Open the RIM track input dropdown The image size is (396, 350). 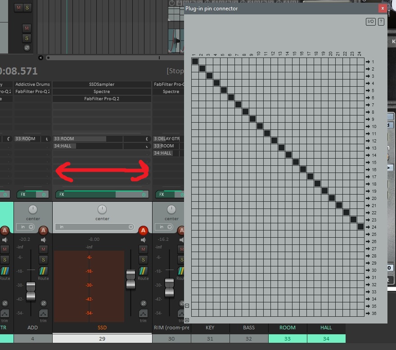tap(164, 227)
